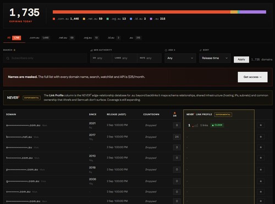The height and width of the screenshot is (204, 275).
Task: Toggle watchlist star for the 2006 domain
Action: point(261,181)
